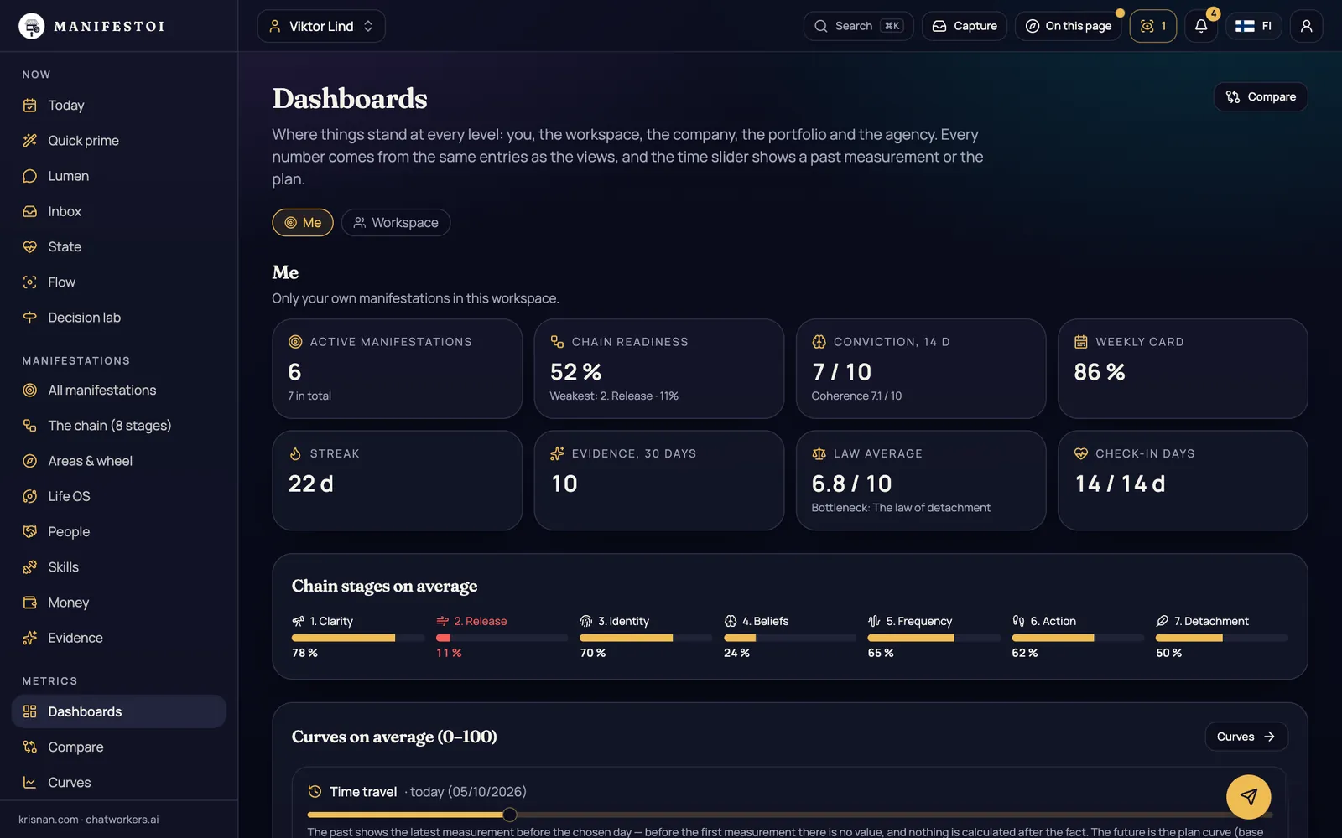Click the 'Weakest: 2. Release · 11%' text
Image resolution: width=1342 pixels, height=838 pixels.
(x=614, y=396)
